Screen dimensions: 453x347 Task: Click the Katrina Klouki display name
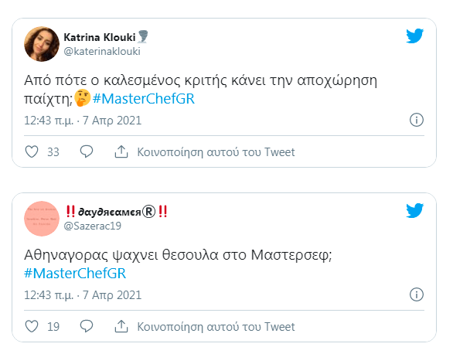pyautogui.click(x=100, y=37)
